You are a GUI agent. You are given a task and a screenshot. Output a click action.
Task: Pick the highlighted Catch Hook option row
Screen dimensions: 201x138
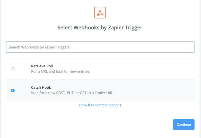(100, 90)
